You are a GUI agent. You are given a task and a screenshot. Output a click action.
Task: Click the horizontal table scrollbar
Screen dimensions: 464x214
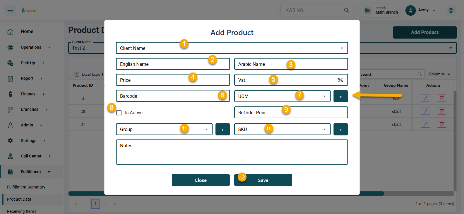pos(406,193)
